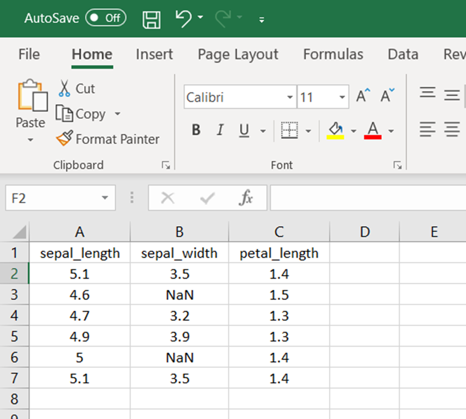
Task: Open the File tab
Action: click(x=29, y=54)
